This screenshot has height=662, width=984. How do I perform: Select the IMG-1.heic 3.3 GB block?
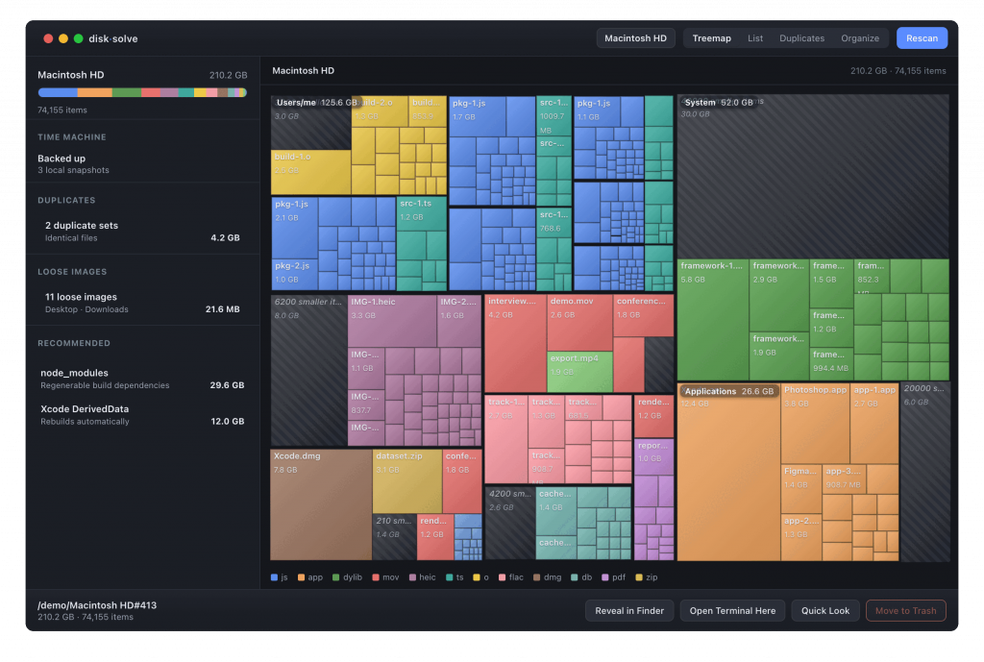[392, 321]
